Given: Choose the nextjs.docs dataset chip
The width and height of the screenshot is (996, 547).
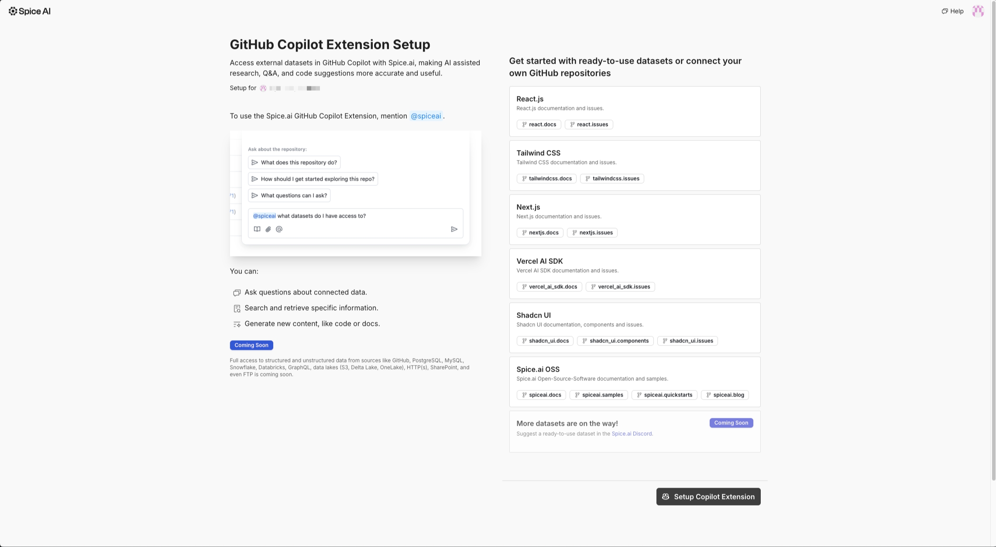Looking at the screenshot, I should (x=540, y=232).
